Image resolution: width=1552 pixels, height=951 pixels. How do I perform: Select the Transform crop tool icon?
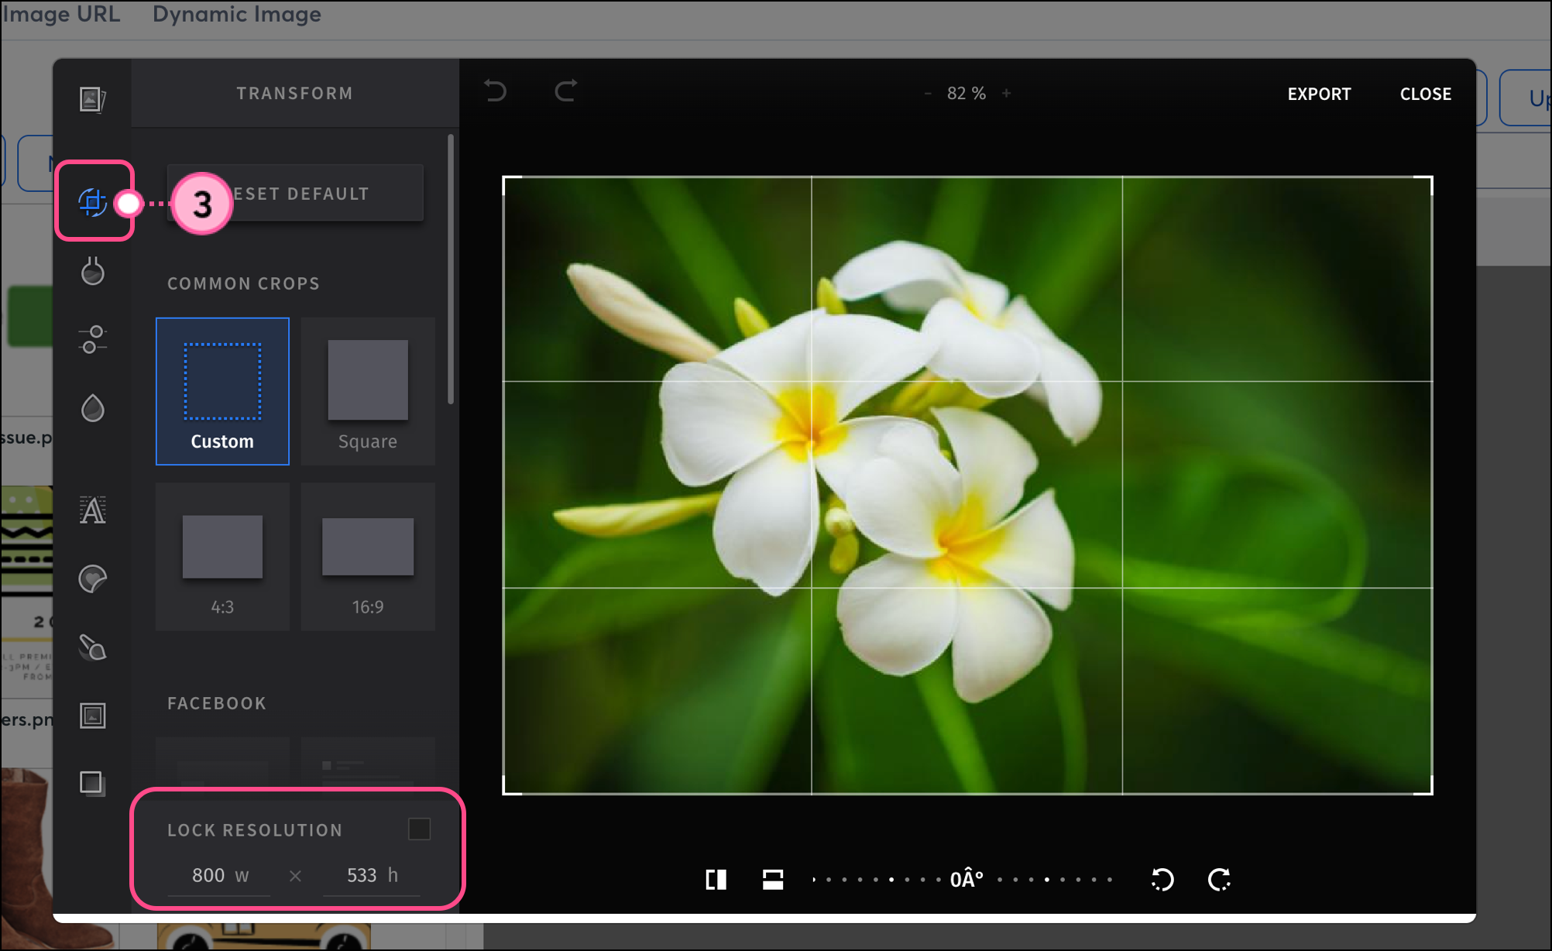tap(92, 202)
